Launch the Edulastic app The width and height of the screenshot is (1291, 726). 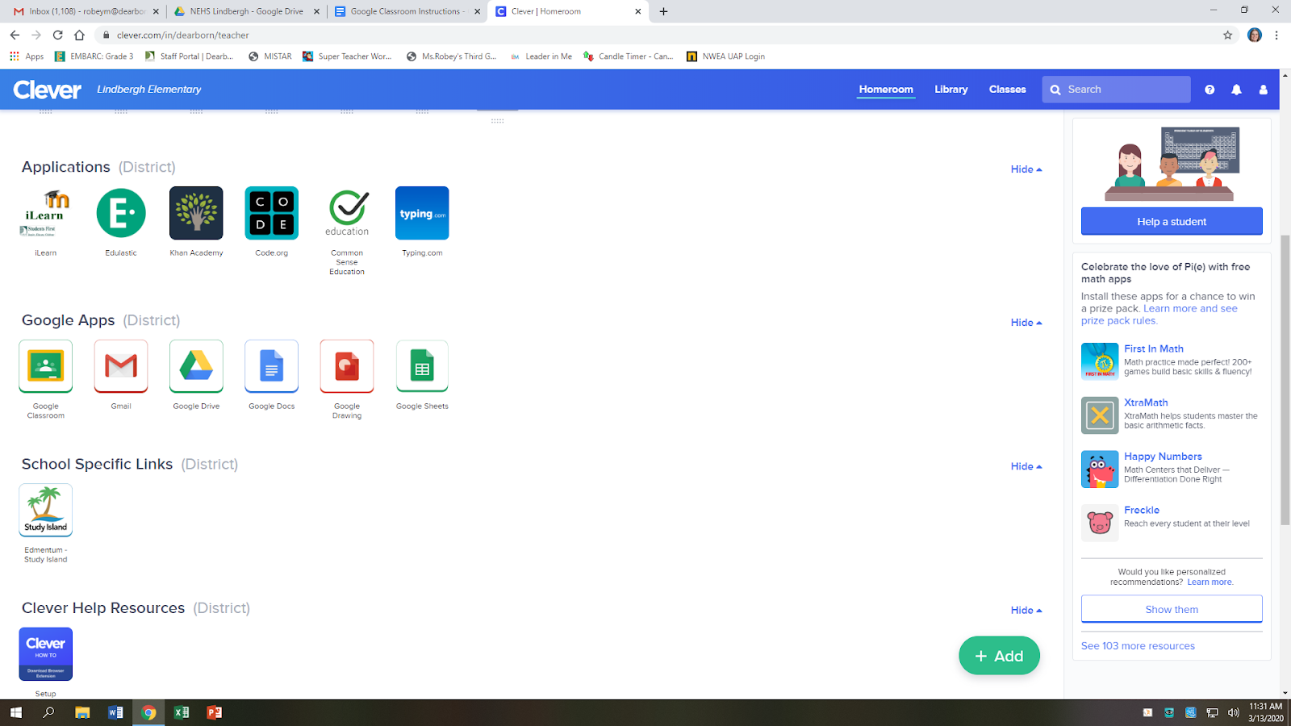coord(121,213)
